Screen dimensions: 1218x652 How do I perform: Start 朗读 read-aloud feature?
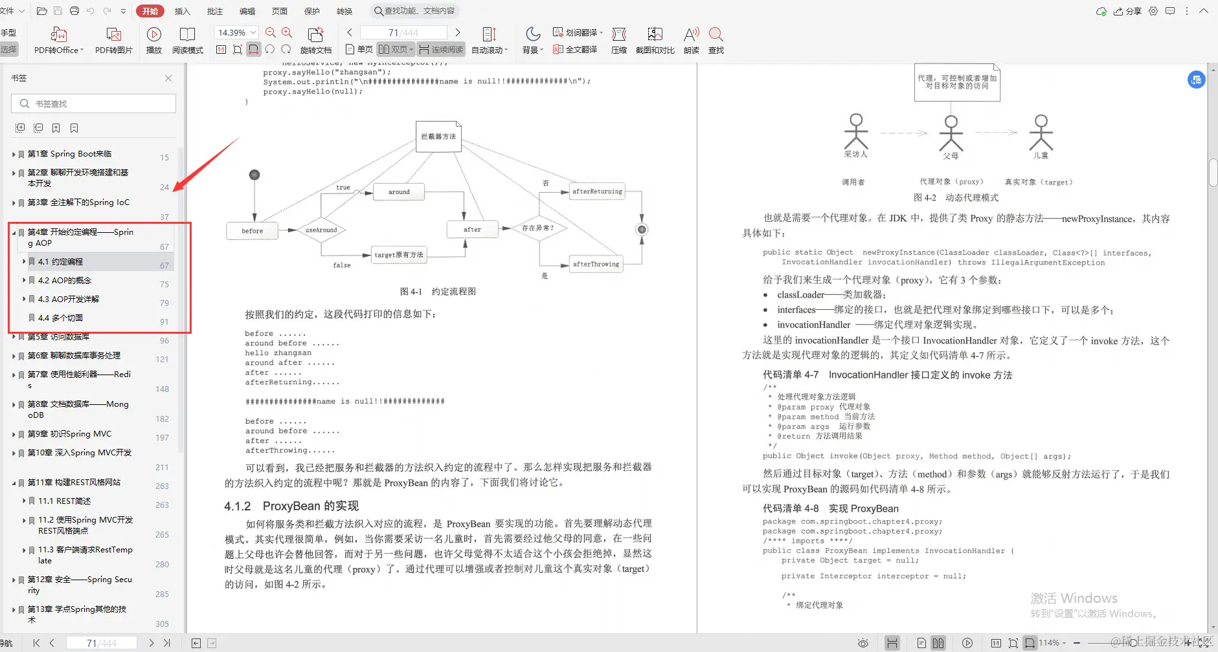point(691,40)
